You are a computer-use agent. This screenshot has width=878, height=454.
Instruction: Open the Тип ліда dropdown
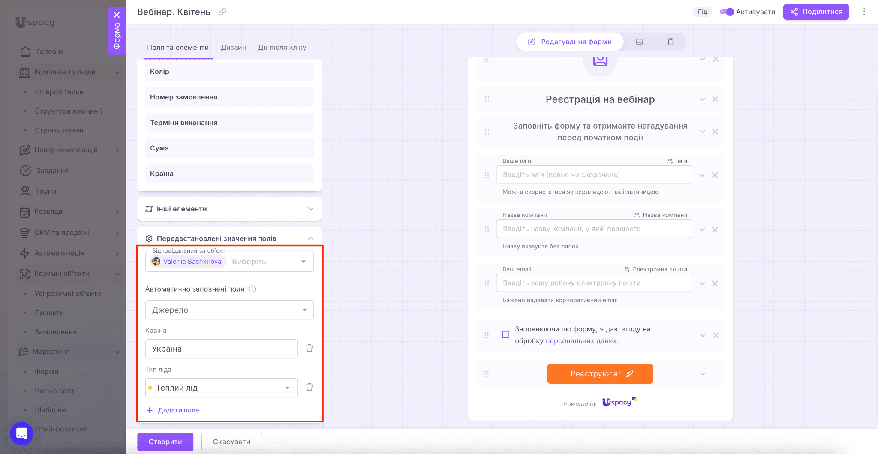[221, 388]
